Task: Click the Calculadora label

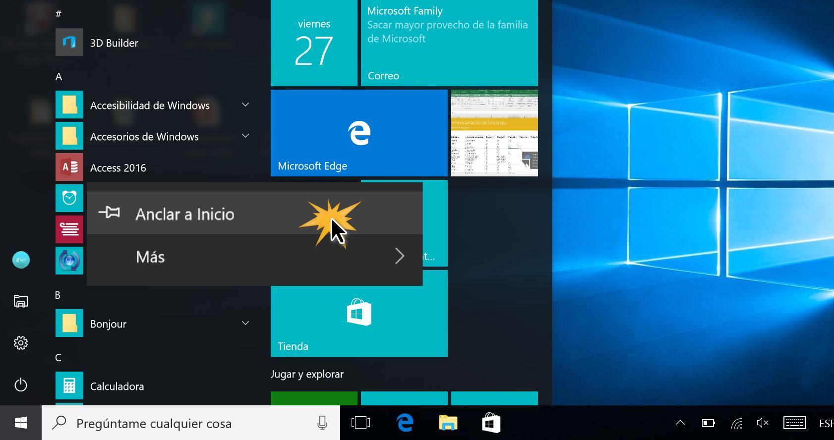Action: (x=117, y=386)
